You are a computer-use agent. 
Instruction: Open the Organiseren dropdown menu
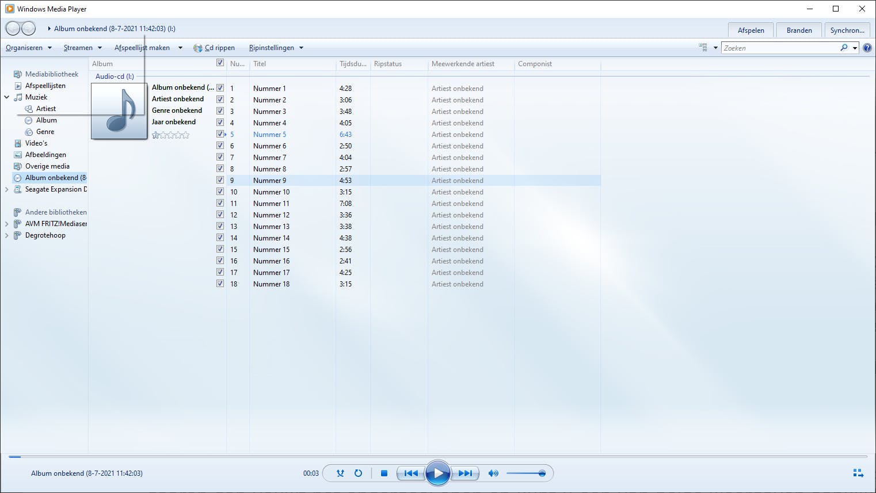tap(29, 48)
